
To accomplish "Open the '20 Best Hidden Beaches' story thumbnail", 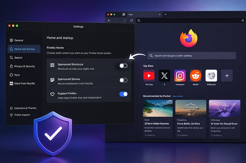I will [x=158, y=108].
